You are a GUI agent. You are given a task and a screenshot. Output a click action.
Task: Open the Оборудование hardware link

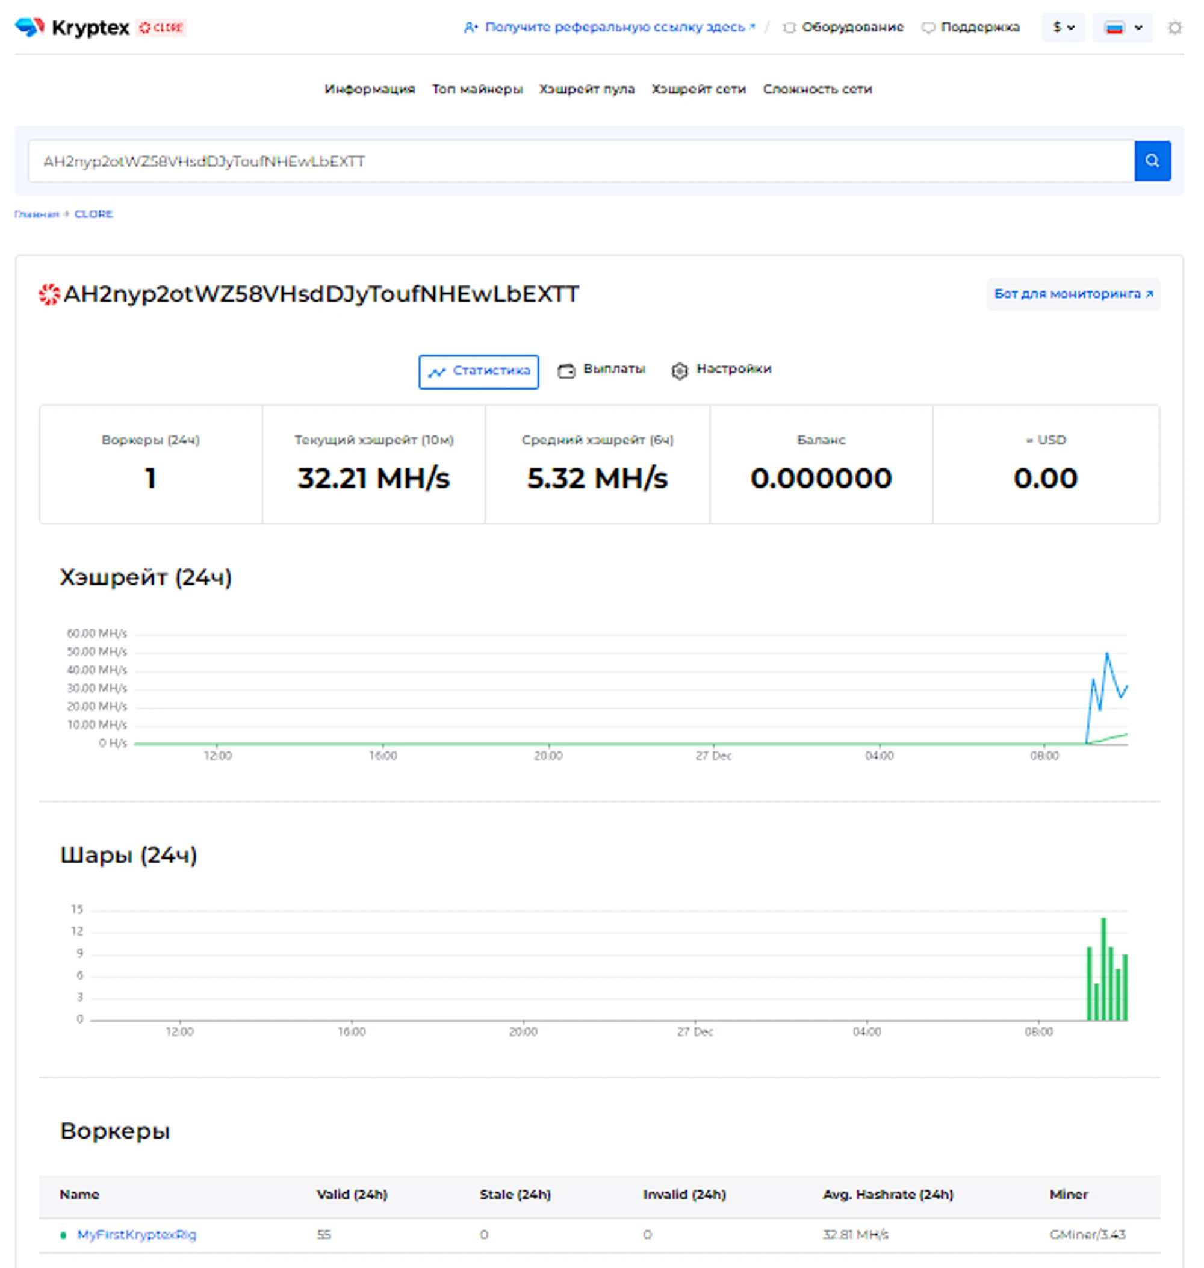tap(843, 27)
